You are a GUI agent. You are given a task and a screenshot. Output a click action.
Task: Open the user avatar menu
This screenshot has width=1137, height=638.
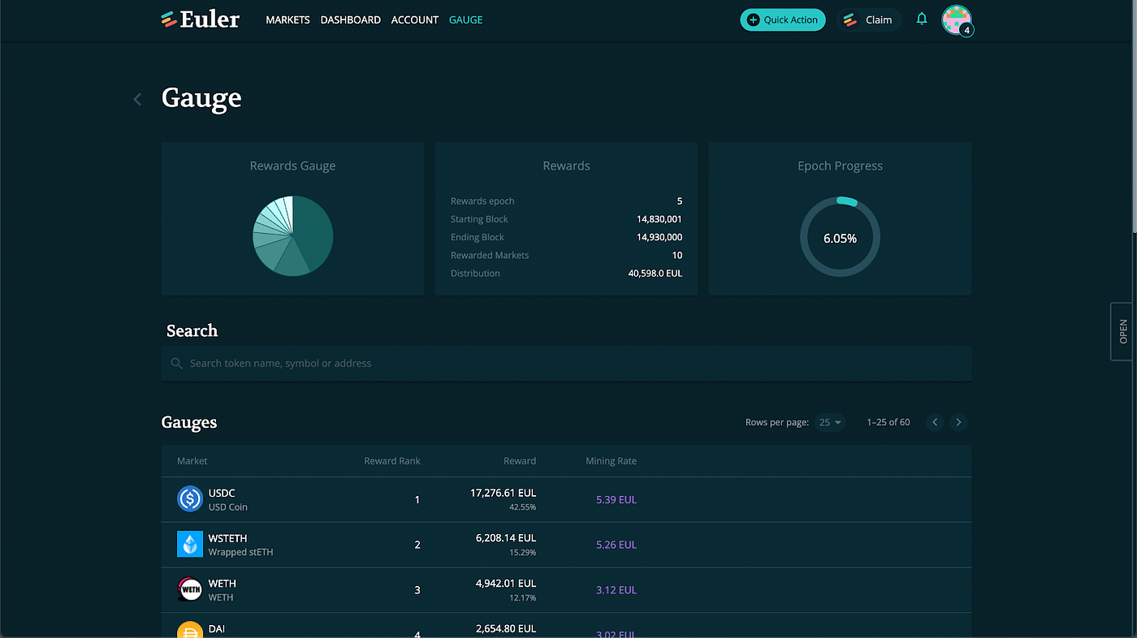pos(957,20)
